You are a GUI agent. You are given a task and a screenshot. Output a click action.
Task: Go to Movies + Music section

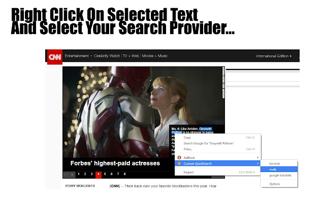pyautogui.click(x=154, y=56)
